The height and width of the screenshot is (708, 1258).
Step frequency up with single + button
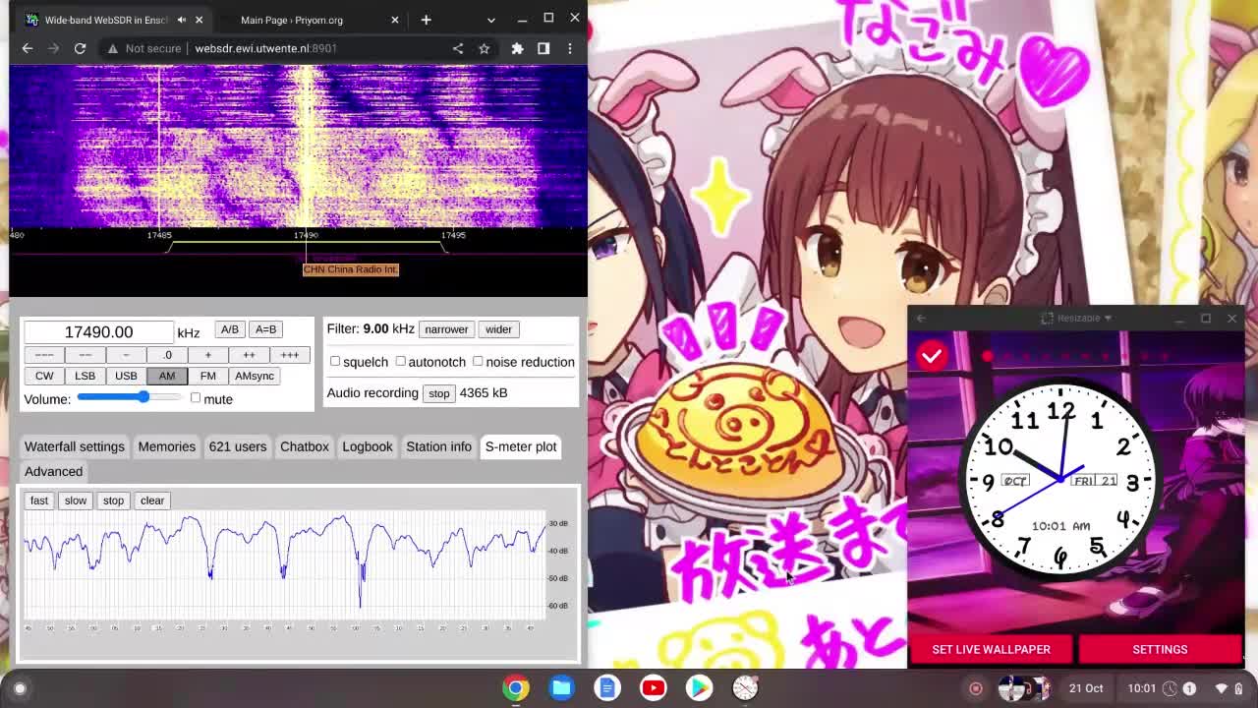207,355
